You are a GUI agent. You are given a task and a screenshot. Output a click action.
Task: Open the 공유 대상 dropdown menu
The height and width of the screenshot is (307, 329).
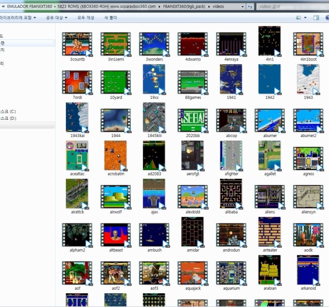tap(56, 18)
